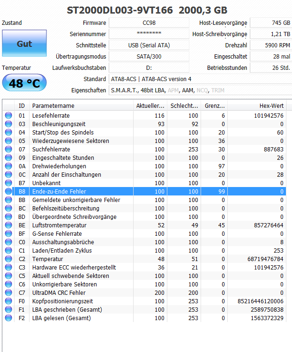The height and width of the screenshot is (352, 292).
Task: Click the status orb for Anzahl der Einschaltungen
Action: tap(8, 174)
